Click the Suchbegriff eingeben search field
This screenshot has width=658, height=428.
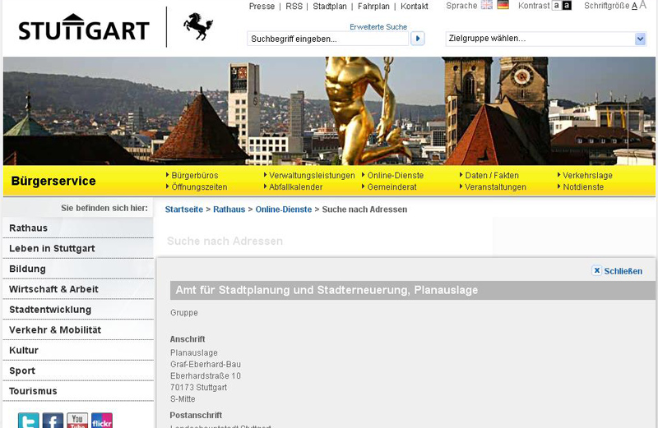pos(327,39)
